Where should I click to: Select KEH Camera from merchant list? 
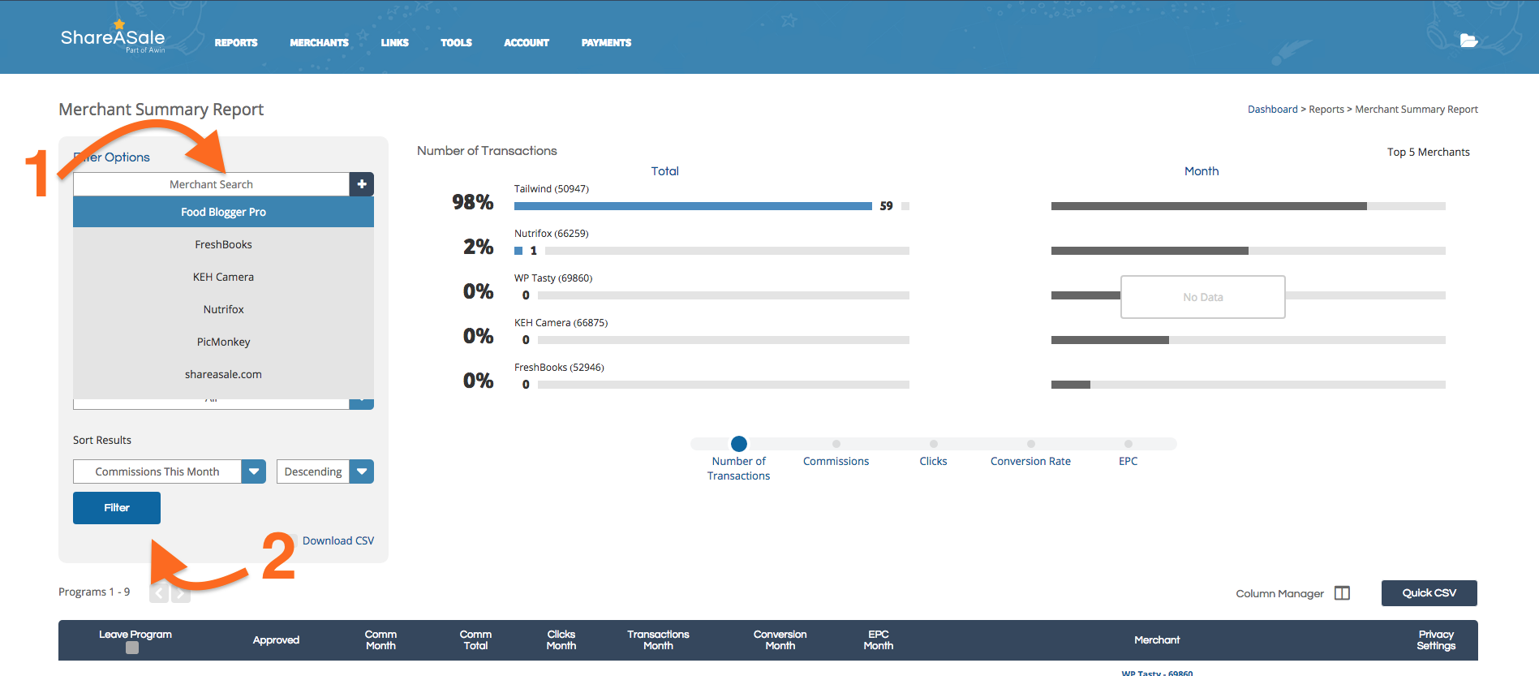click(x=223, y=277)
